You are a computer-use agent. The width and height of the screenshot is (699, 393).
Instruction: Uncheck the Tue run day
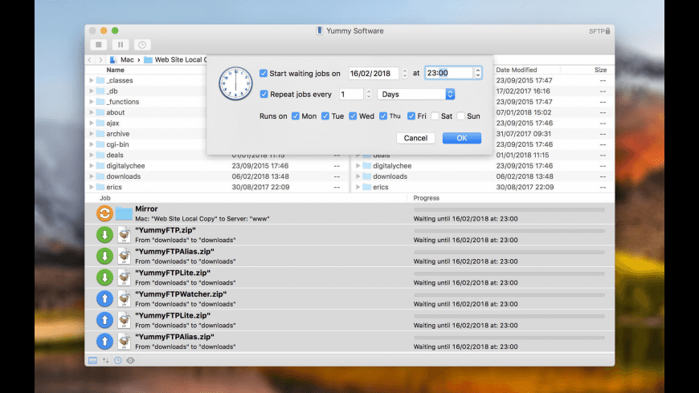325,116
